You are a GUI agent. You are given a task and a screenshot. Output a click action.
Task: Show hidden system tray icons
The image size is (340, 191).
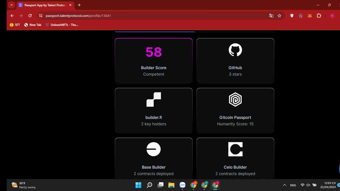tap(284, 185)
